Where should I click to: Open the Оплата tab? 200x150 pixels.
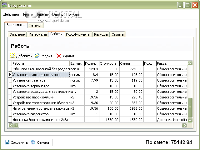tap(117, 34)
